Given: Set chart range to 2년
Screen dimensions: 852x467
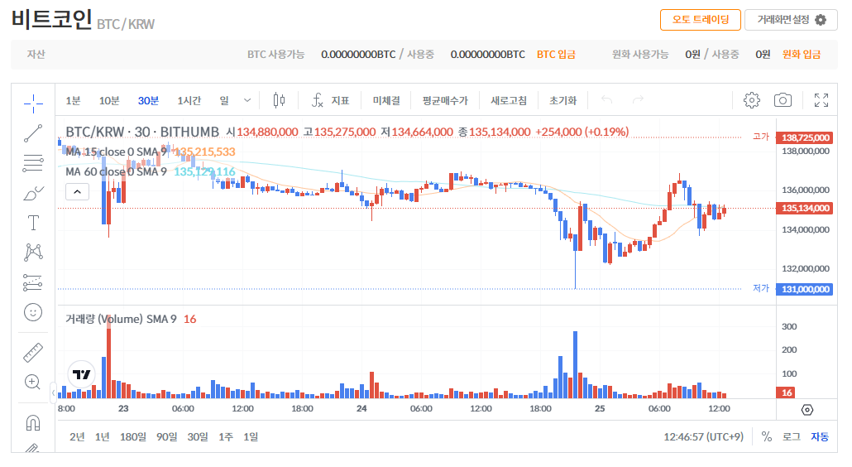Looking at the screenshot, I should coord(77,436).
